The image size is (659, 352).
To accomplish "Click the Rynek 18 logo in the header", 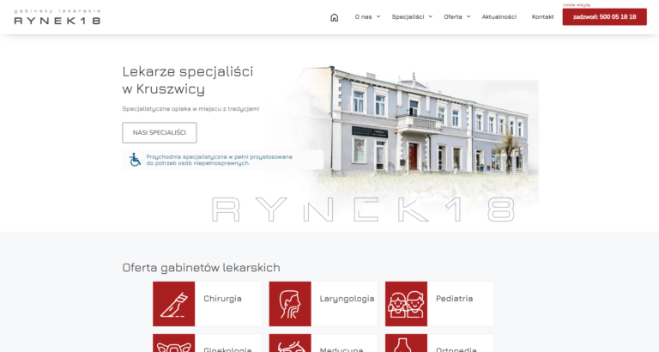I will [57, 17].
